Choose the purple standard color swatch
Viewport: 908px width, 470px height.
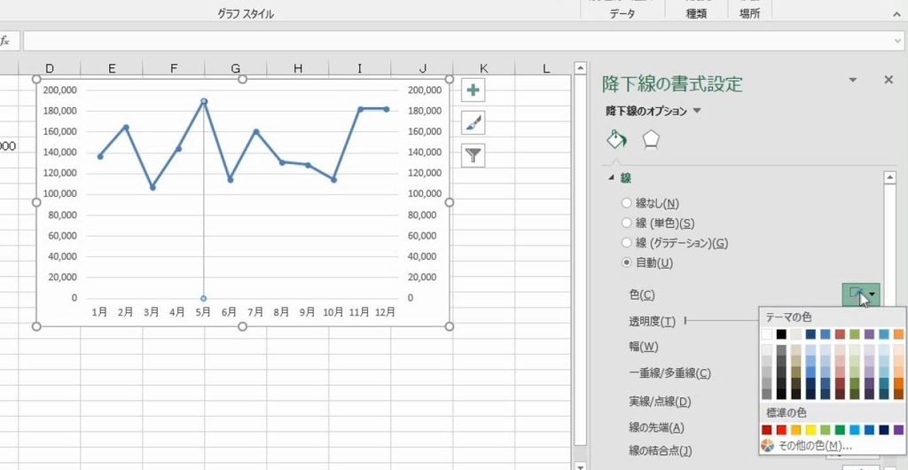[x=899, y=429]
